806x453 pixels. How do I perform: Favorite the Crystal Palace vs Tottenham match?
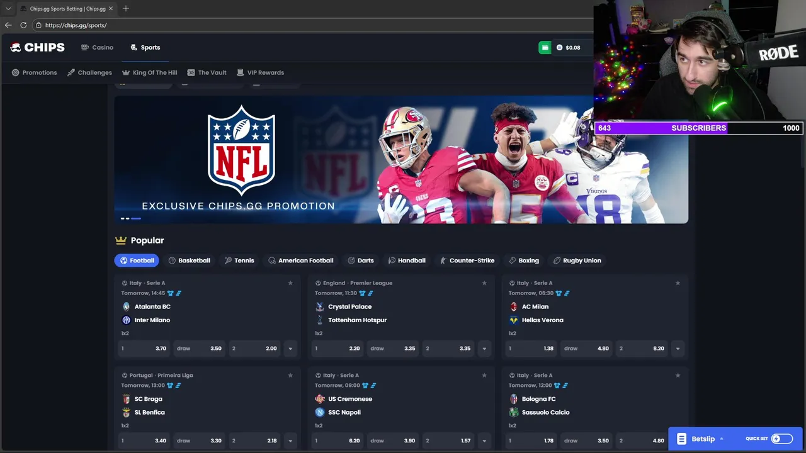(x=484, y=283)
